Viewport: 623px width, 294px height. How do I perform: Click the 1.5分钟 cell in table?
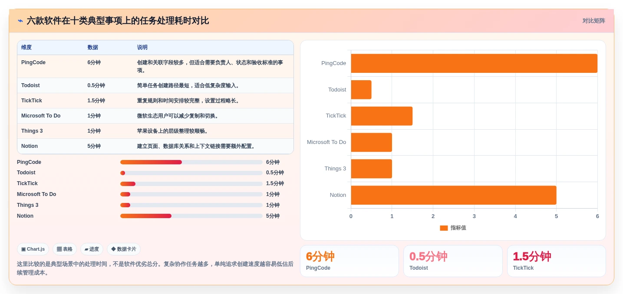click(x=96, y=101)
